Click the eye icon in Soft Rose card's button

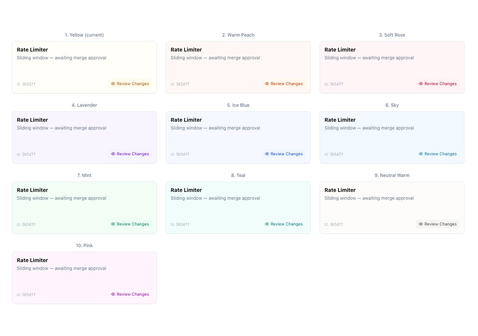pyautogui.click(x=421, y=84)
